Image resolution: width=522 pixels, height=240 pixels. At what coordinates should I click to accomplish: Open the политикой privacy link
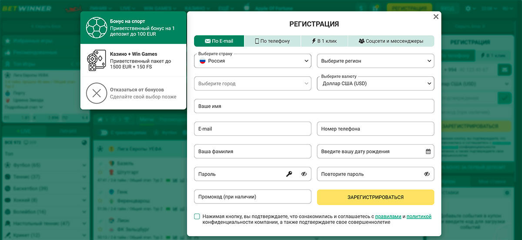click(419, 216)
